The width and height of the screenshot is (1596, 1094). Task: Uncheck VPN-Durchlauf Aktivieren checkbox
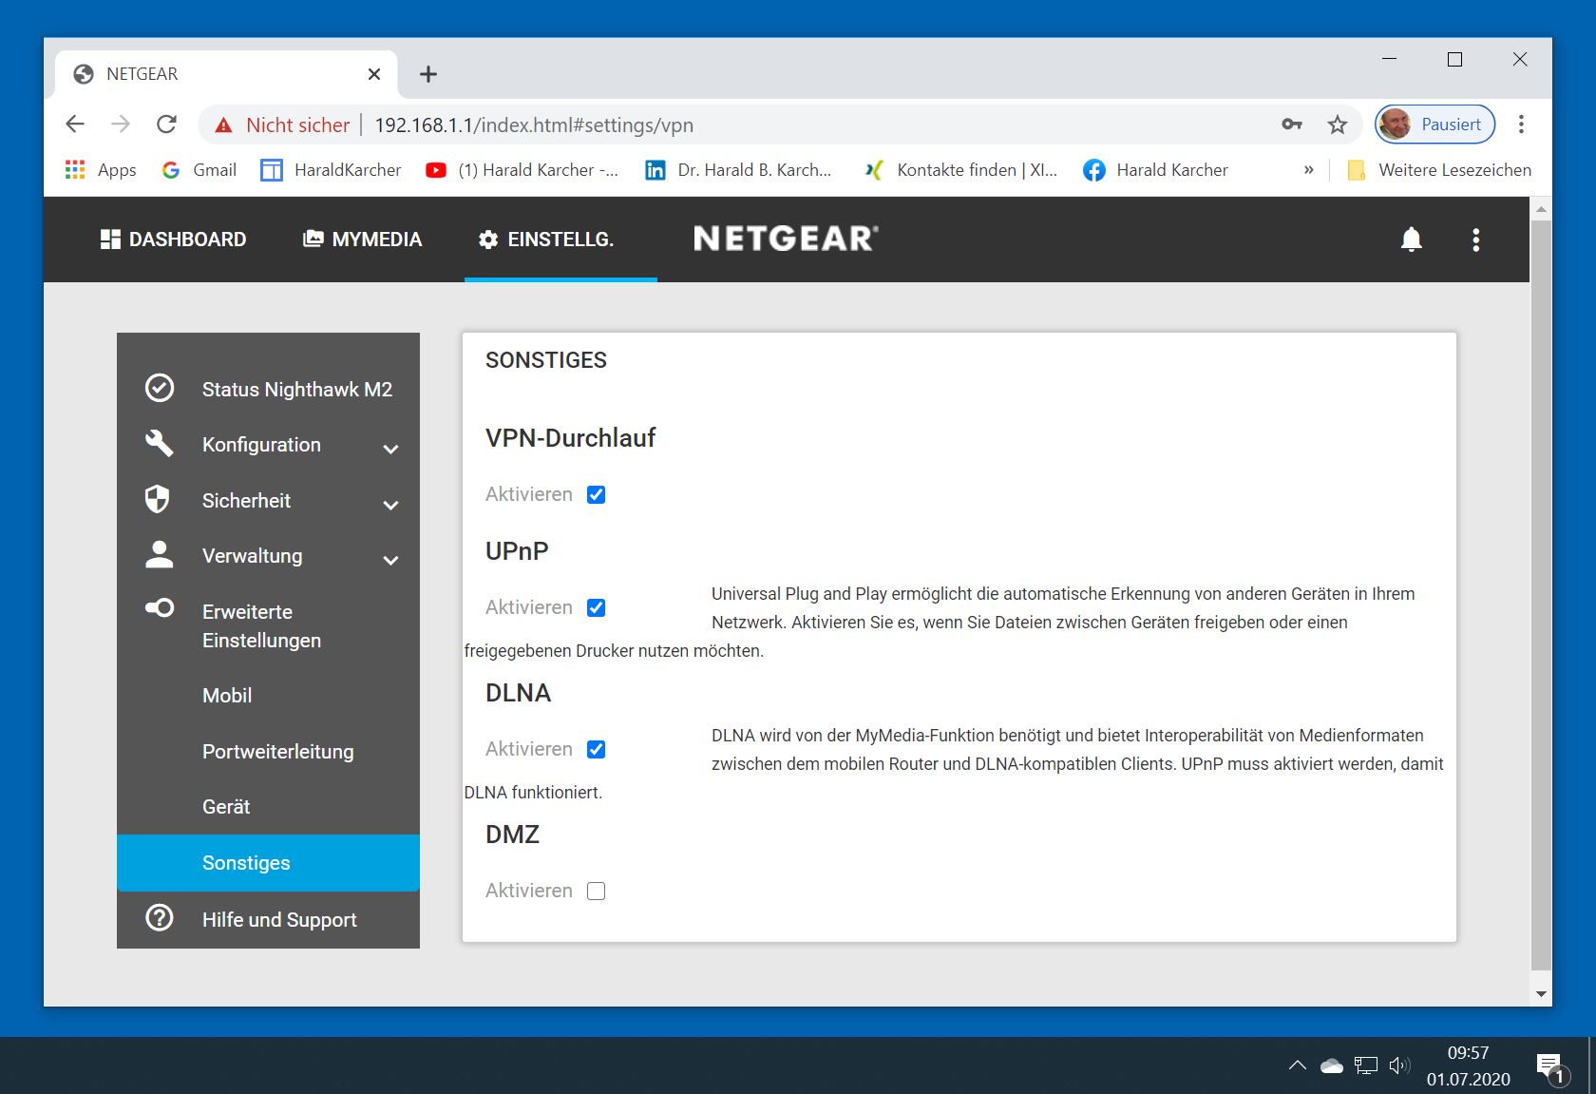coord(596,494)
